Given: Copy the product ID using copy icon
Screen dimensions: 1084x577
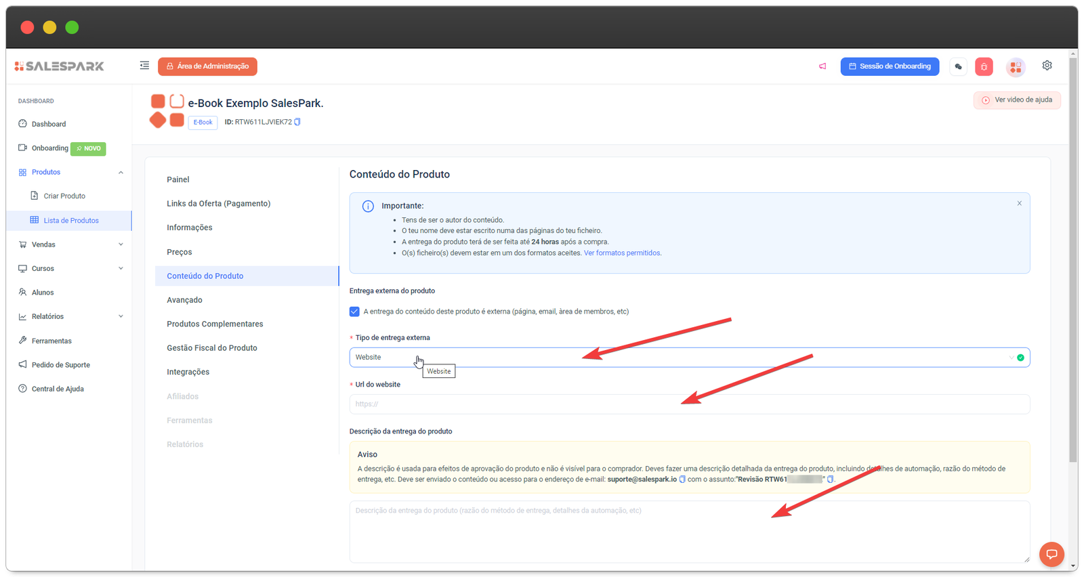Looking at the screenshot, I should [297, 122].
